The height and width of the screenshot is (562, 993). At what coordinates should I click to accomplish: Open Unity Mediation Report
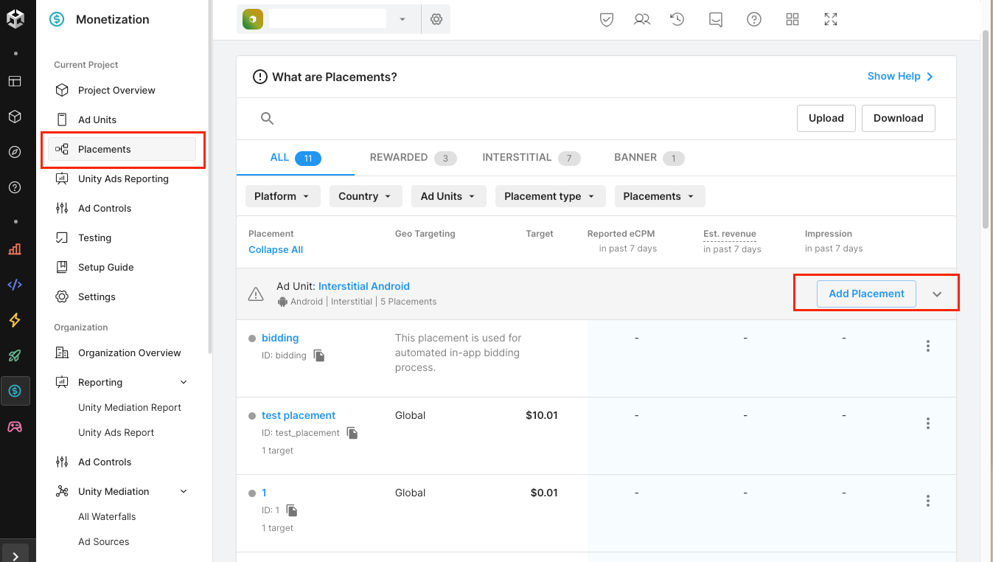(x=130, y=407)
